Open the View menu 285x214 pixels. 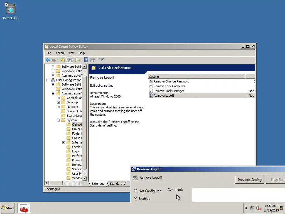(x=71, y=53)
